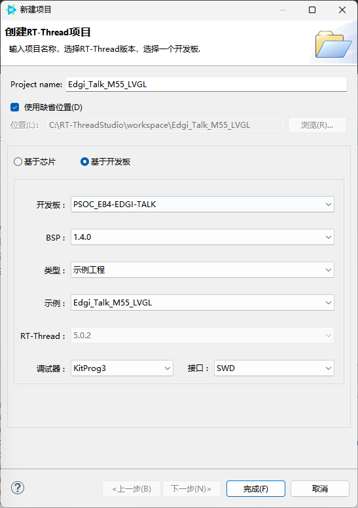Click the 浏览(R)... browse button
This screenshot has height=508, width=358.
coord(317,125)
